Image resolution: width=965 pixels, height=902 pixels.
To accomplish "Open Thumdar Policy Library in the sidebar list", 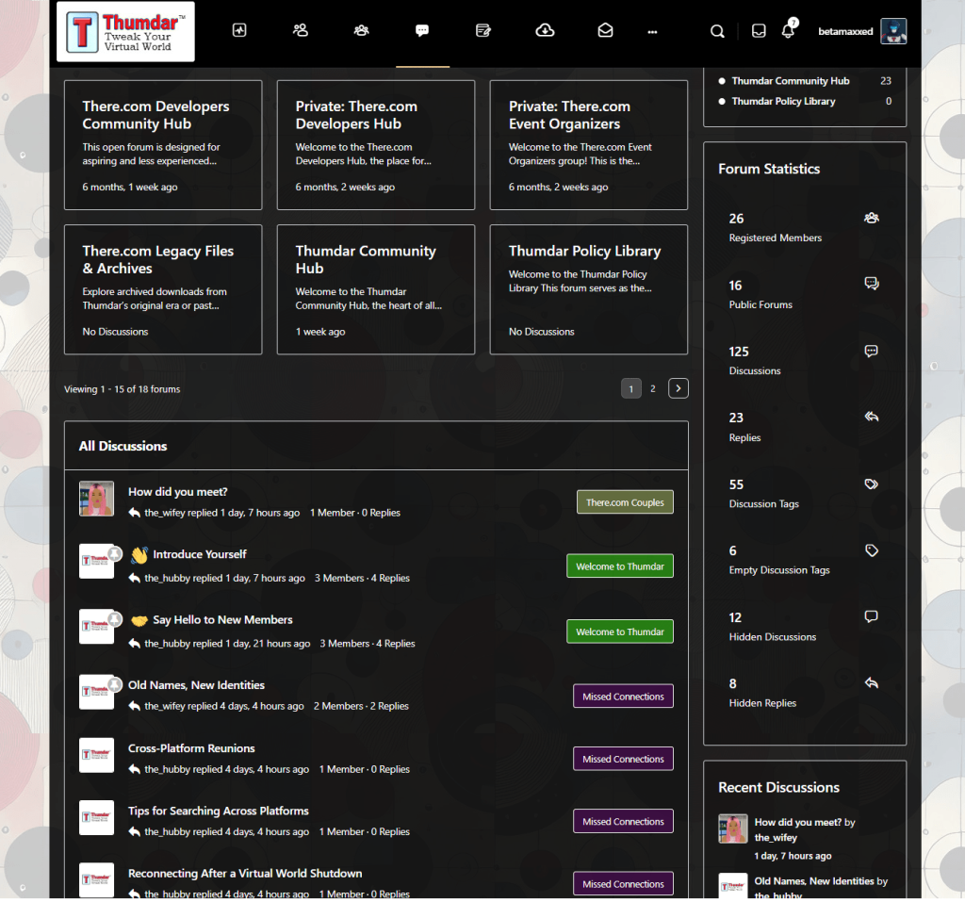I will 783,101.
